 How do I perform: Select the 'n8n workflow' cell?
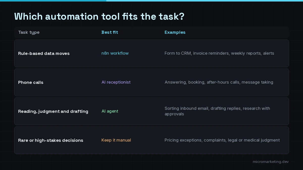pos(115,53)
